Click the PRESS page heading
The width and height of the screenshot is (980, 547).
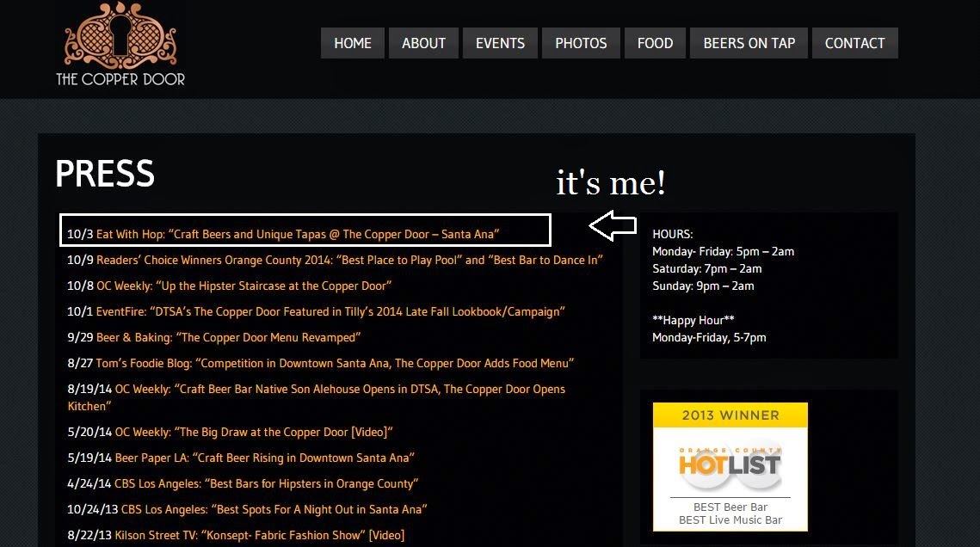pyautogui.click(x=105, y=173)
